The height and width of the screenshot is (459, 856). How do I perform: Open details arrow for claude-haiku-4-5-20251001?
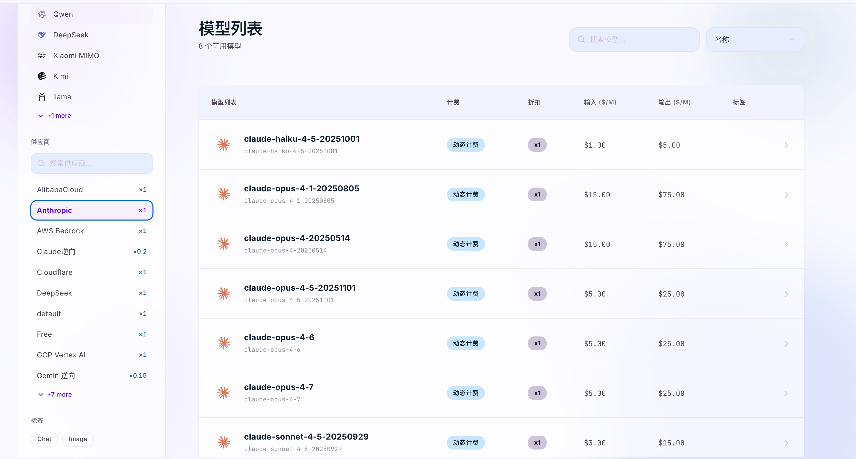pos(786,145)
